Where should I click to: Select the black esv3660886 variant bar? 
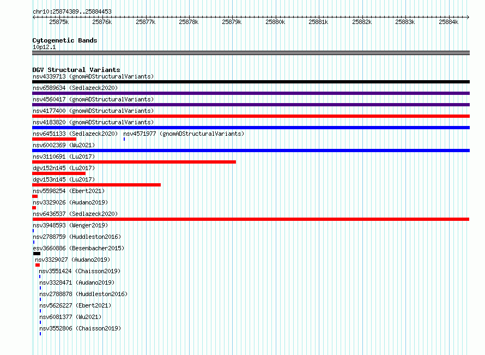pos(37,254)
